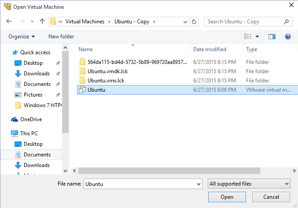Open the File name history dropdown arrow
The height and width of the screenshot is (208, 298).
(x=198, y=184)
